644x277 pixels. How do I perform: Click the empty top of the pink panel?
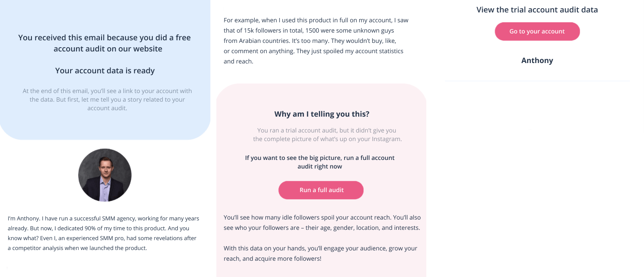coord(321,94)
